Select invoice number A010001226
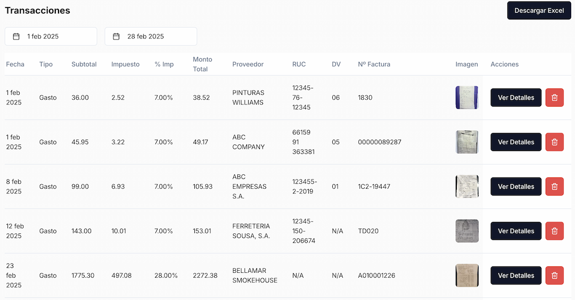The height and width of the screenshot is (300, 575). tap(376, 275)
